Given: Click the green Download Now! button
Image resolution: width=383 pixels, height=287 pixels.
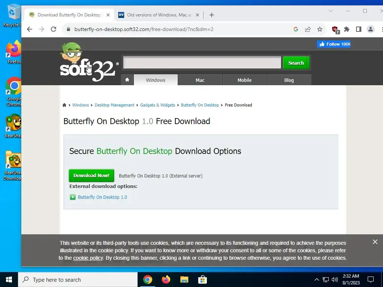Looking at the screenshot, I should (91, 176).
